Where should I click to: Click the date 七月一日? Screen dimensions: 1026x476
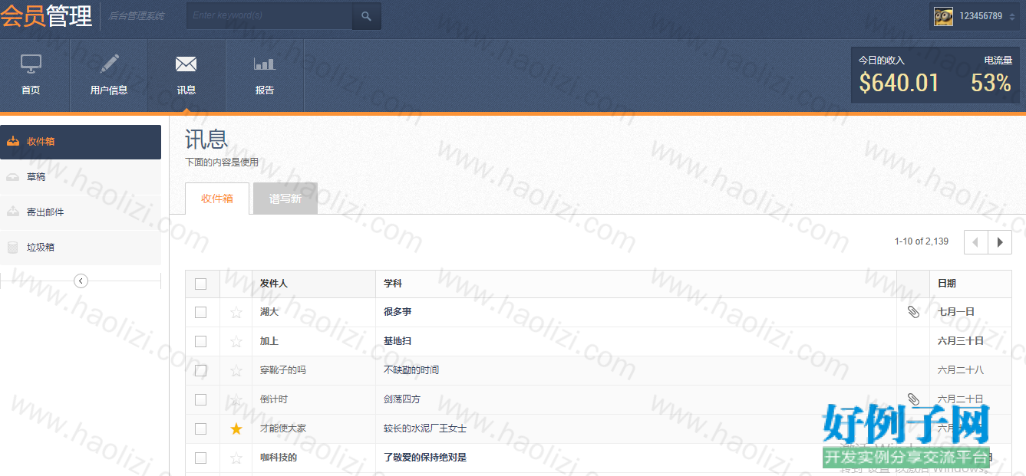(x=956, y=312)
